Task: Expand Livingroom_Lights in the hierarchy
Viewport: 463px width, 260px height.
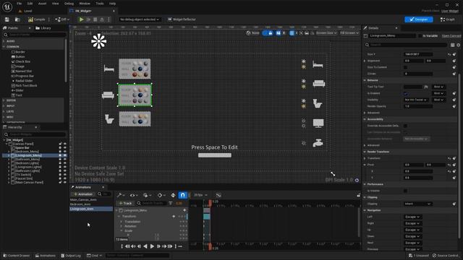Action: (9, 167)
